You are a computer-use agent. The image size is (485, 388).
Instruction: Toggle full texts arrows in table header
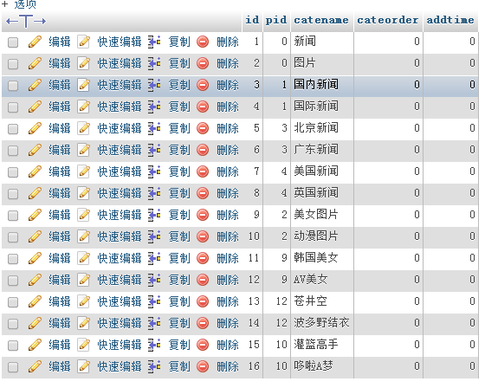(26, 22)
